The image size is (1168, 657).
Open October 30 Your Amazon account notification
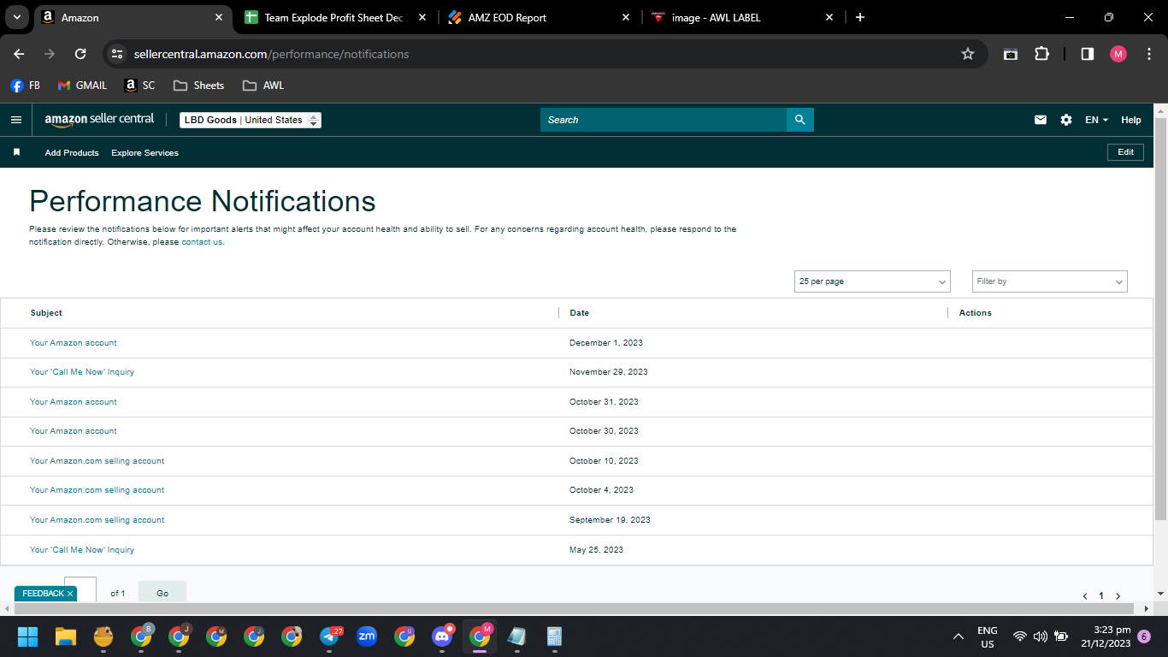(74, 431)
